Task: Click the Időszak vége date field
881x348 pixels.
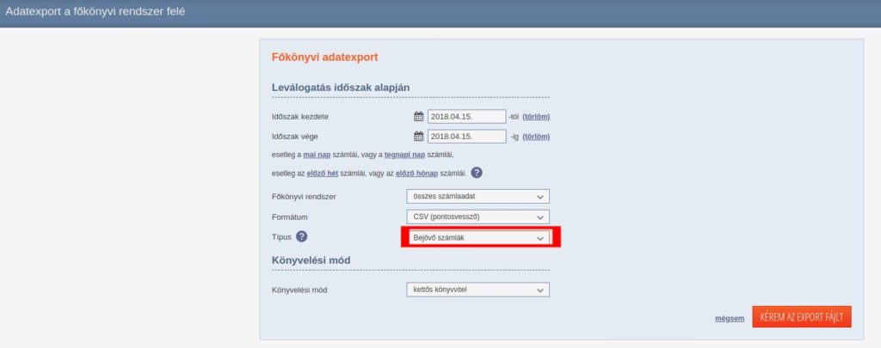Action: click(466, 136)
